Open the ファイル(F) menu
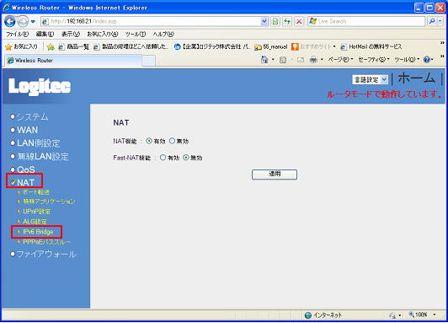 [18, 34]
